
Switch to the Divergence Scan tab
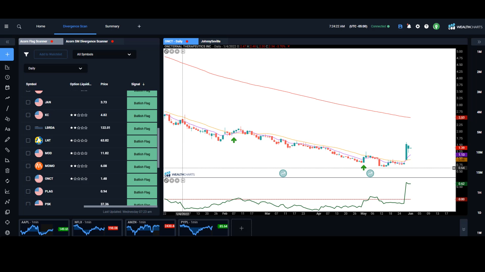75,26
